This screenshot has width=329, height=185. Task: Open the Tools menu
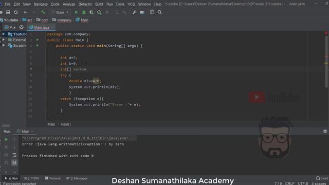coord(120,4)
